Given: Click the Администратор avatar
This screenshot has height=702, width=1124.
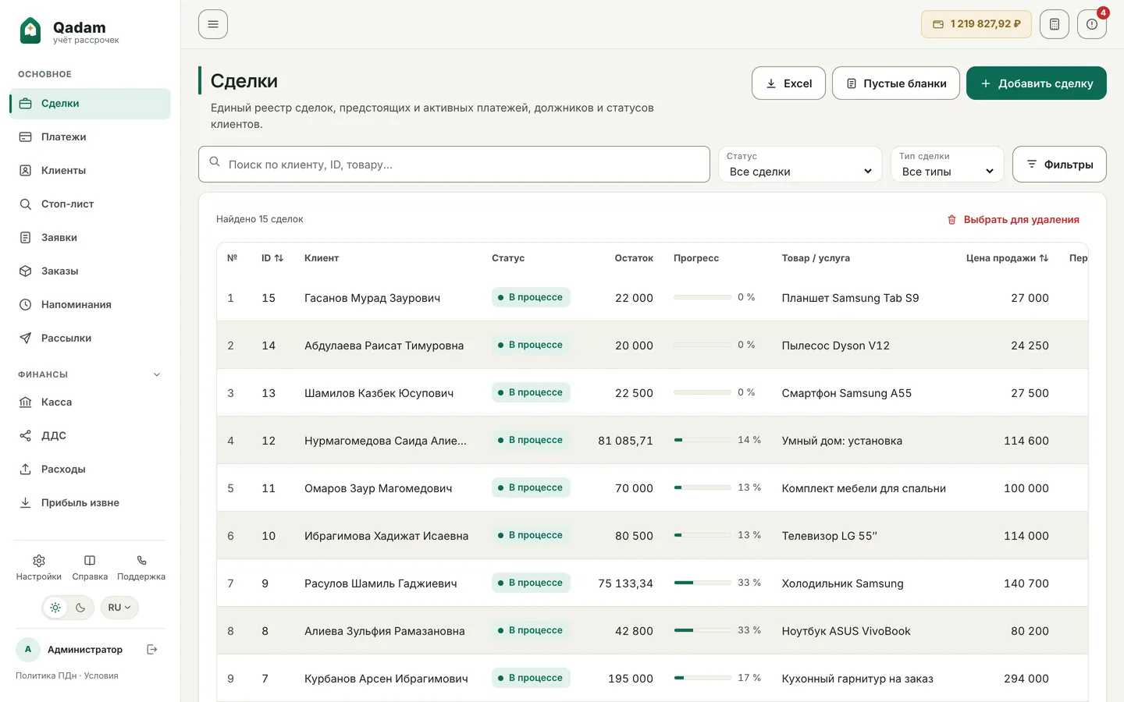Looking at the screenshot, I should (x=28, y=649).
